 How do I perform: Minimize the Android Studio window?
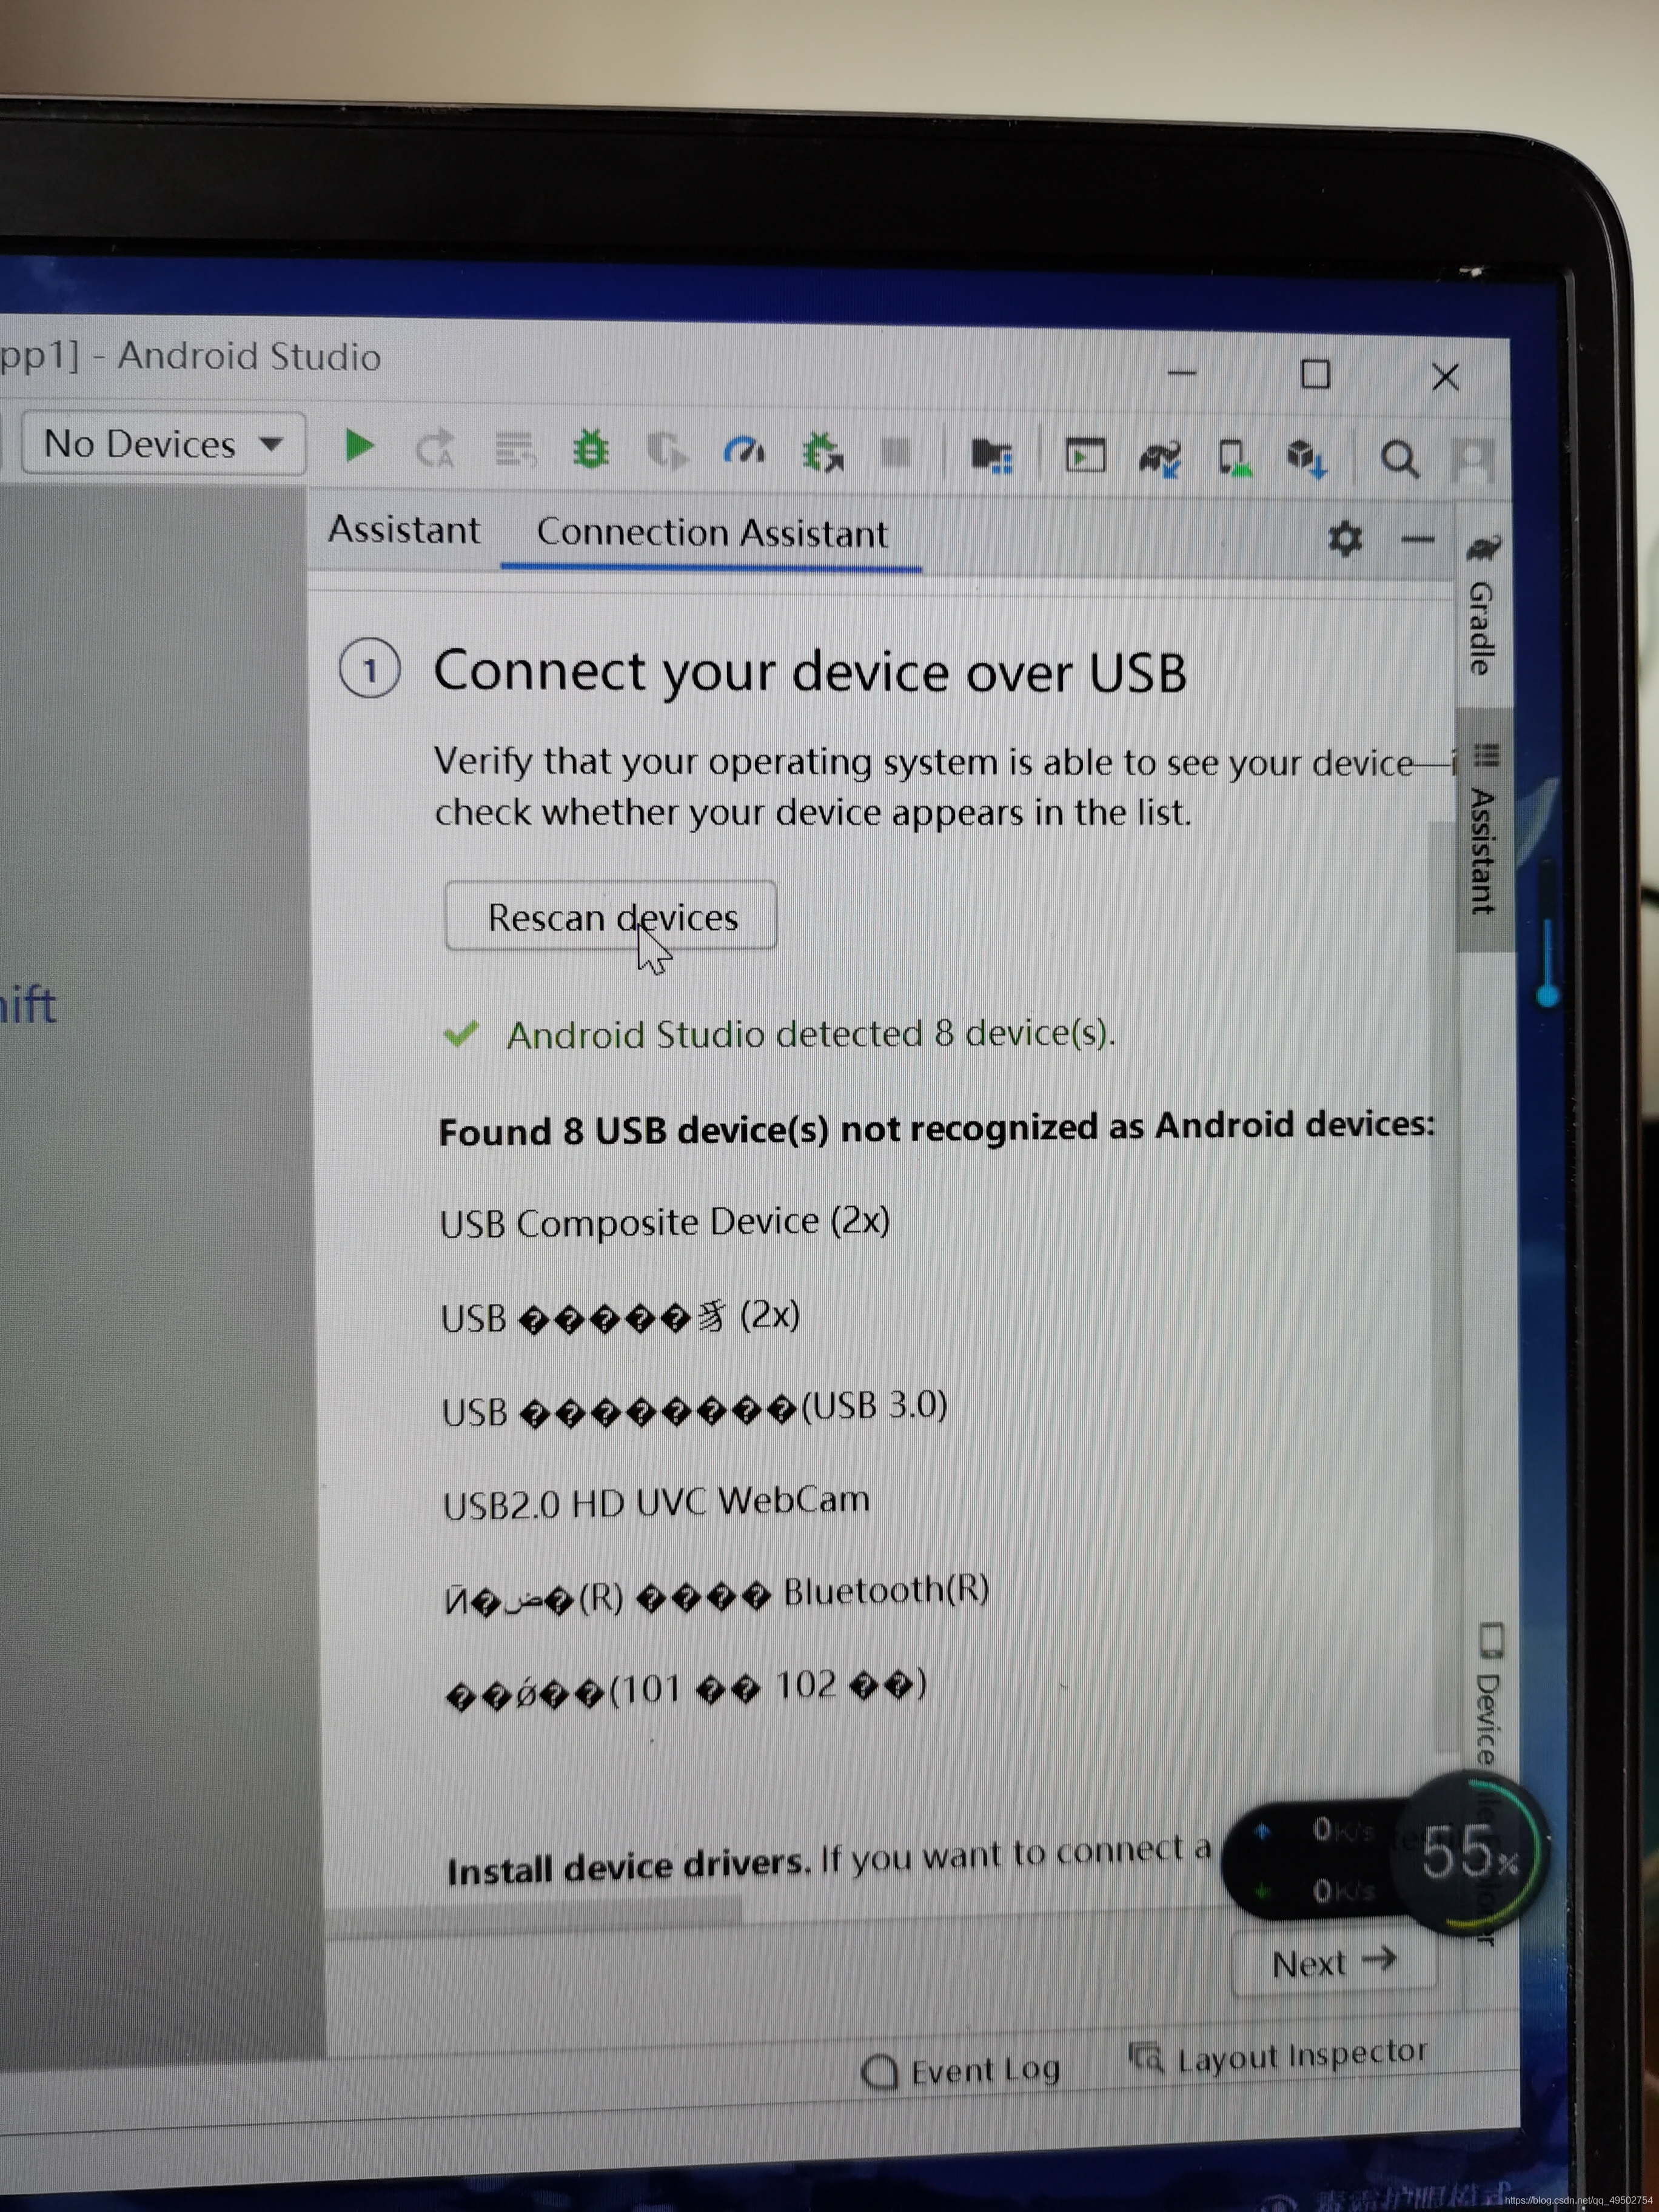[1181, 373]
